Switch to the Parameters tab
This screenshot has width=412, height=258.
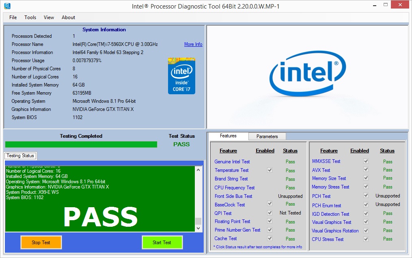pyautogui.click(x=267, y=137)
